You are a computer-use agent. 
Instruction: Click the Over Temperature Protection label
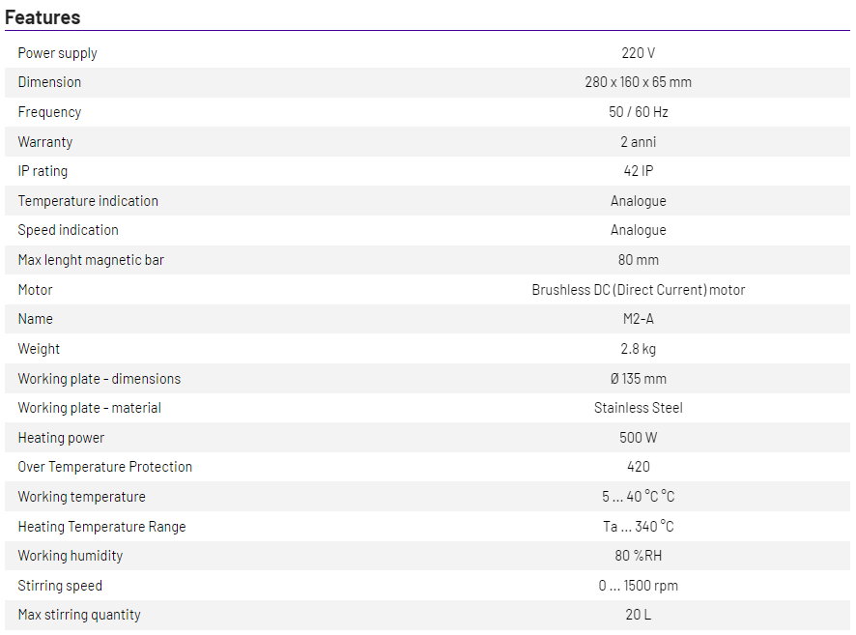tap(104, 467)
